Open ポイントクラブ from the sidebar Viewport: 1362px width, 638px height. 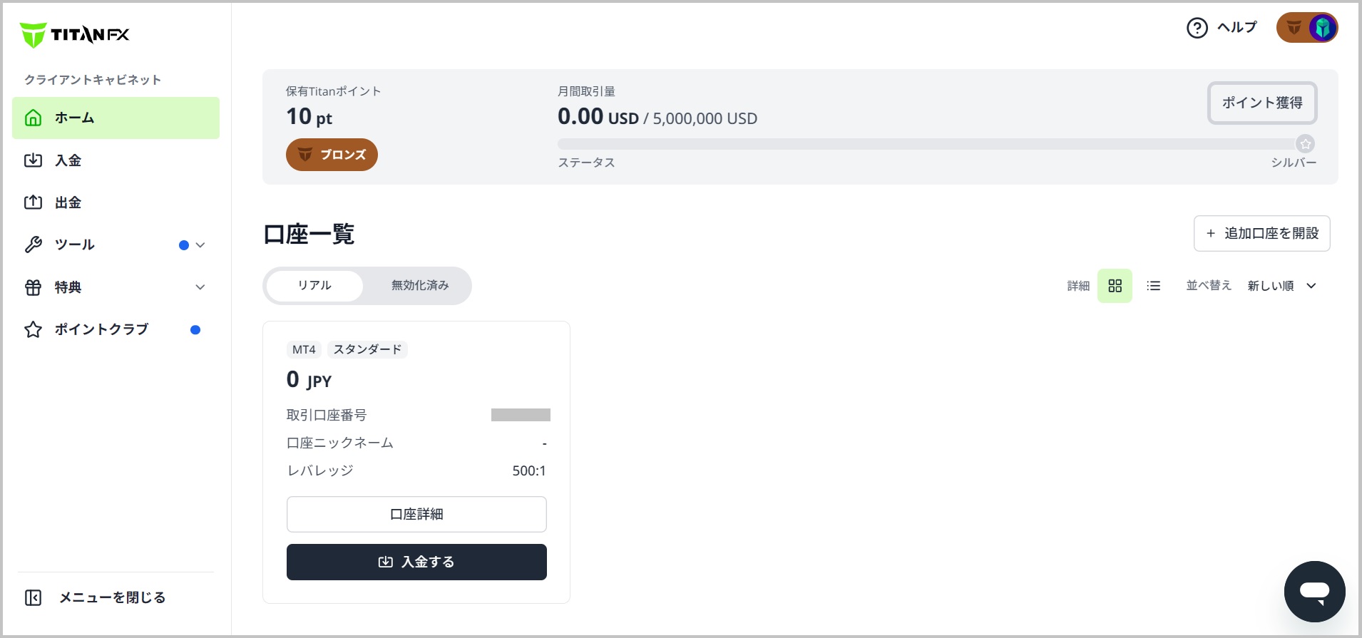coord(101,329)
